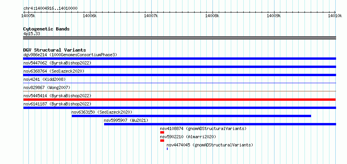Click the 14005k ruler position label
347x164 pixels.
point(28,16)
